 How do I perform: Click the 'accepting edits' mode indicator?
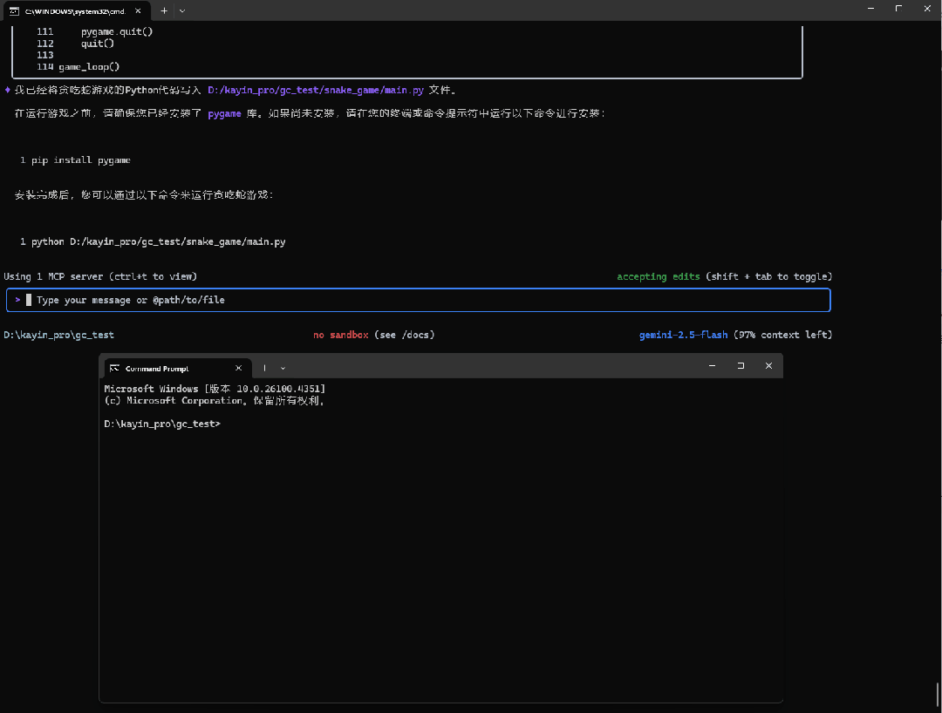point(659,276)
